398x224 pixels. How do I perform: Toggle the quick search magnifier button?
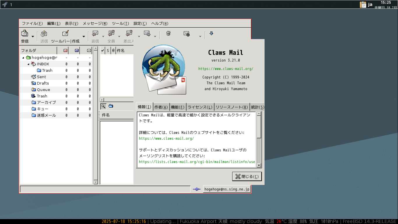[x=103, y=106]
